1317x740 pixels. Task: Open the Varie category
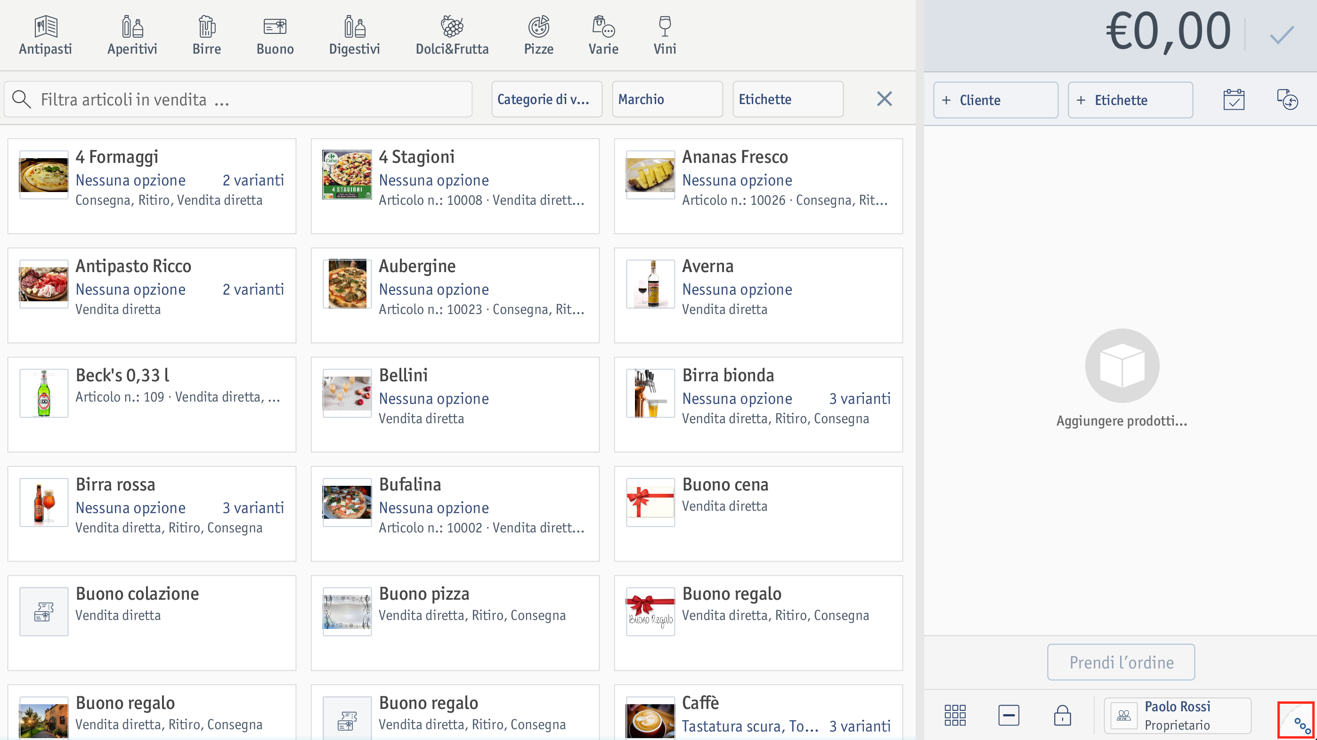pos(603,35)
